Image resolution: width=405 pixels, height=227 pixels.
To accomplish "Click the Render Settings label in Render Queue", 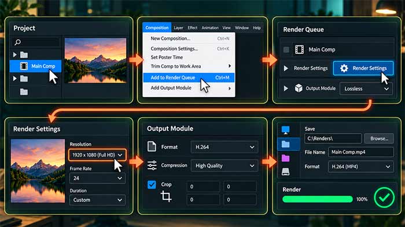I will [311, 68].
